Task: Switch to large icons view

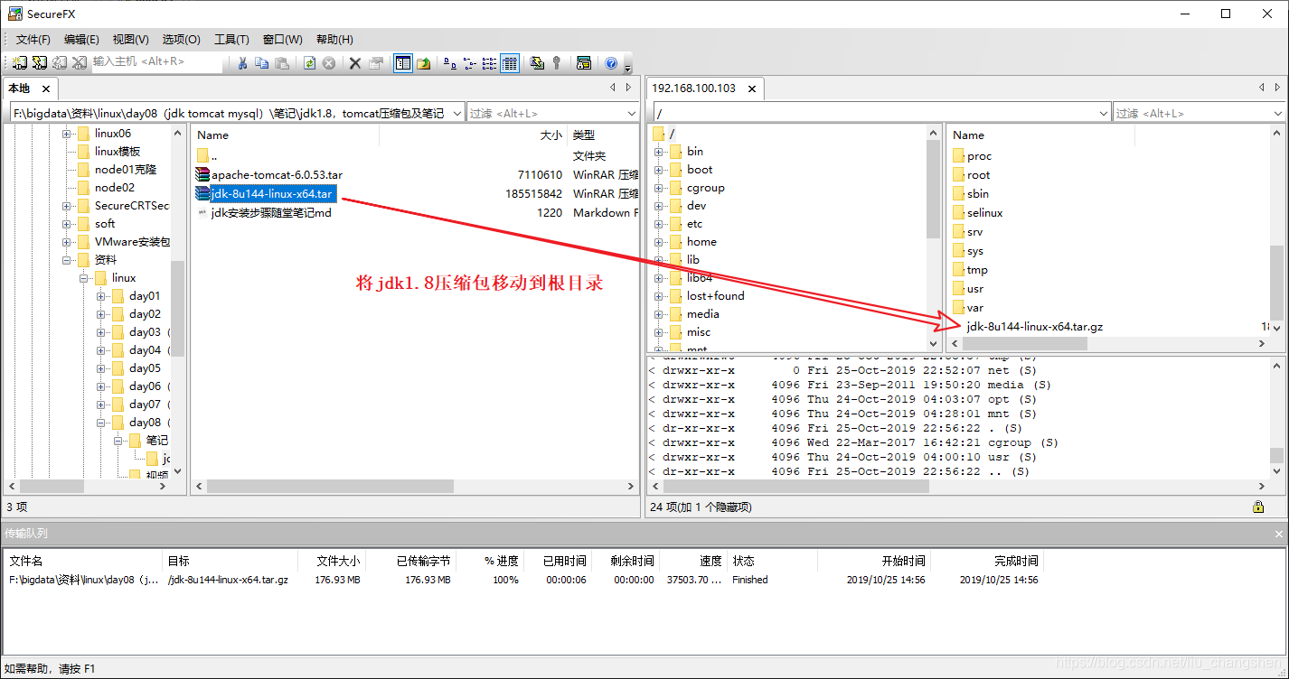Action: [450, 63]
